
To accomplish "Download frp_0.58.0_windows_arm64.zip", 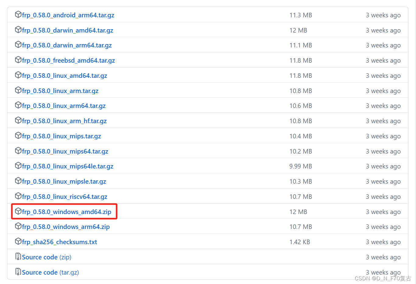I will pyautogui.click(x=66, y=227).
